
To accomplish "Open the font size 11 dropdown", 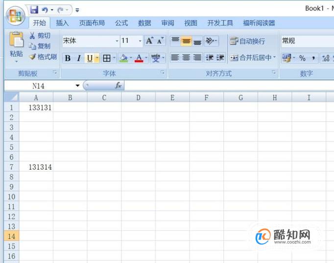I will tap(140, 41).
